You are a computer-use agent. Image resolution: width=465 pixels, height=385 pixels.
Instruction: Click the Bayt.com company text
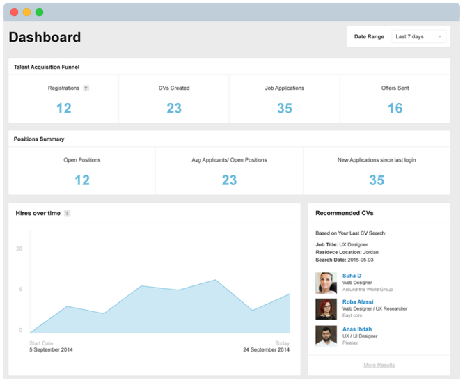pos(352,315)
